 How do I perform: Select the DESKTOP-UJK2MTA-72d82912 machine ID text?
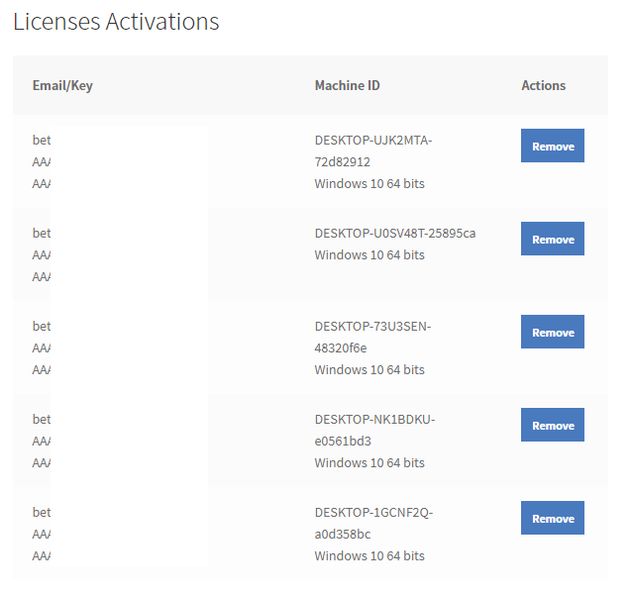372,150
